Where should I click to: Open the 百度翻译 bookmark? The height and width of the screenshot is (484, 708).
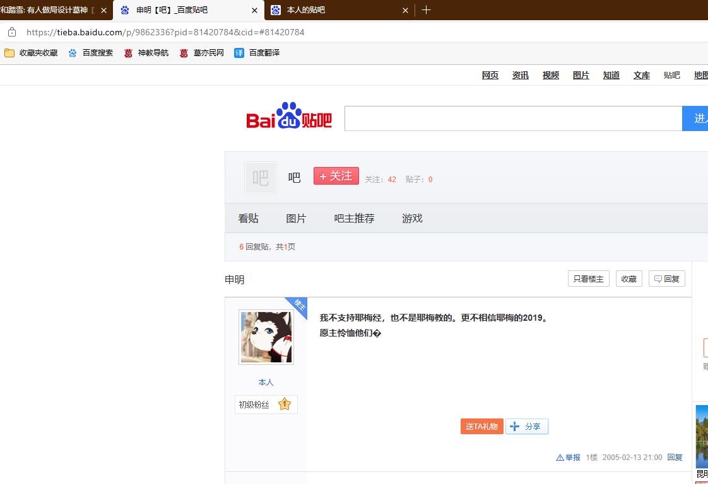click(257, 53)
